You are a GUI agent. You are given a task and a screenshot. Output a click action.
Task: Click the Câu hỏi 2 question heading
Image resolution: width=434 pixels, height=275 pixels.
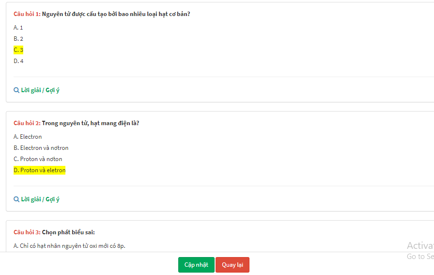(x=27, y=123)
